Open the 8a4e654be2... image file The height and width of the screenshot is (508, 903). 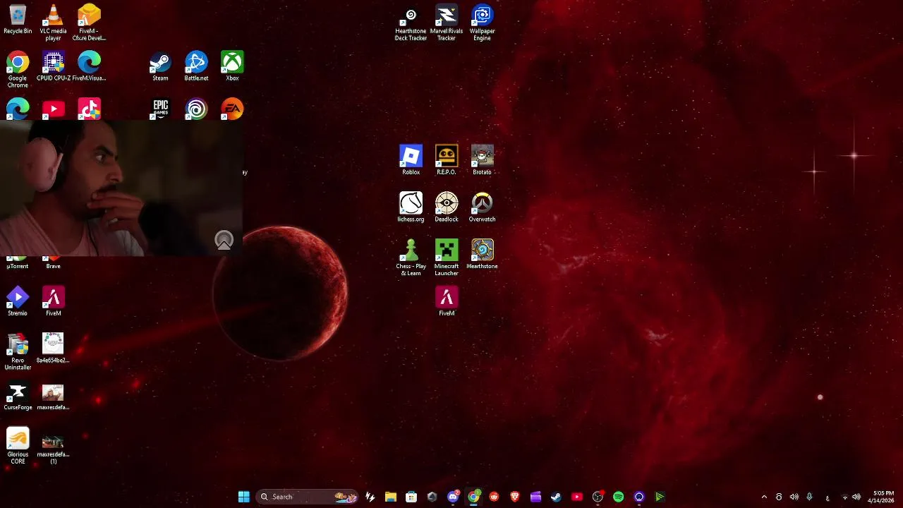(53, 348)
